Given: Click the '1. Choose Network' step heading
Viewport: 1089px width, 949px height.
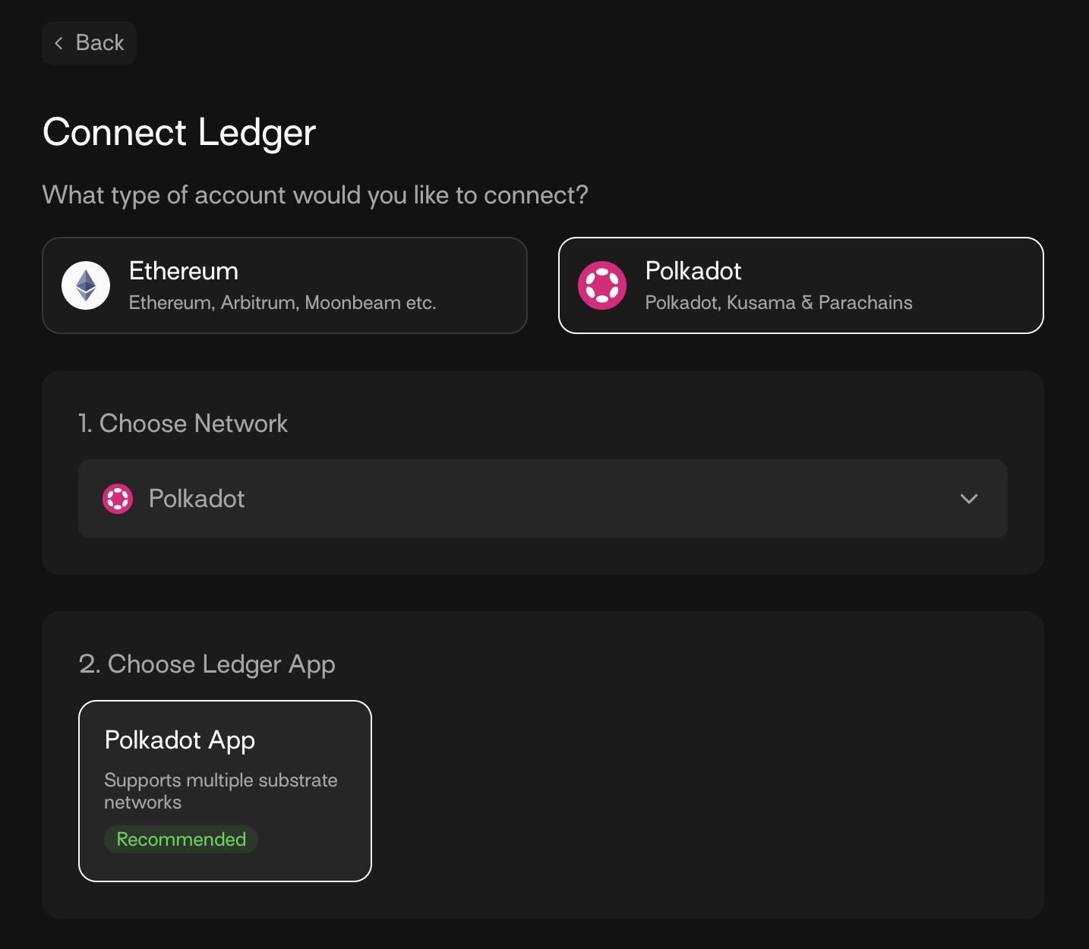Looking at the screenshot, I should [183, 424].
